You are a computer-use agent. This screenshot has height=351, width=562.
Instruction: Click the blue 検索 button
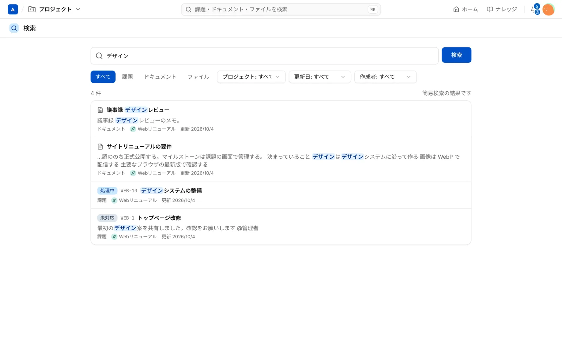click(456, 55)
